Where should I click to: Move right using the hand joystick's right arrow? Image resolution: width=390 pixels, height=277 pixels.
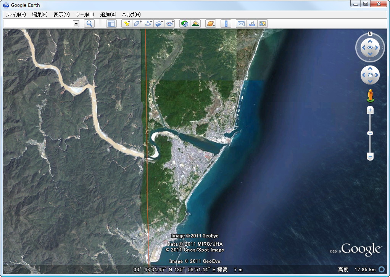(x=376, y=75)
